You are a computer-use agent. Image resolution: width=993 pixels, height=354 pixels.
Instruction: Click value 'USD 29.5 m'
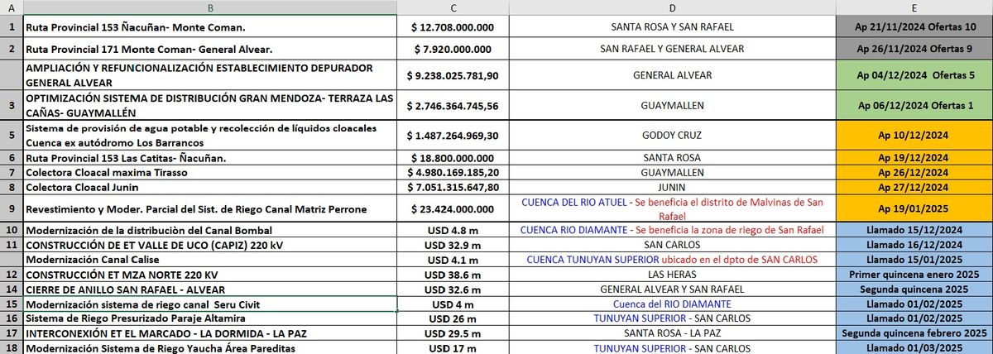[453, 333]
